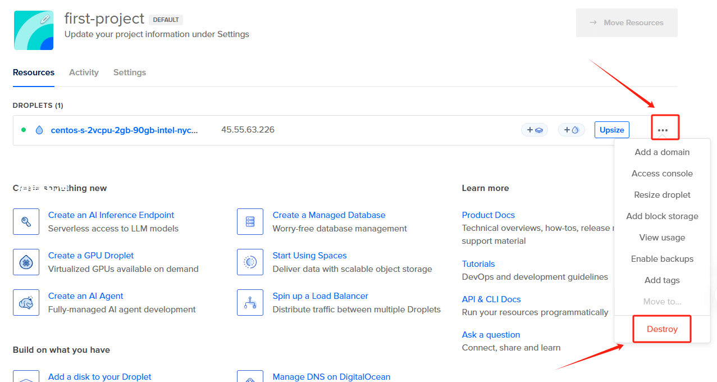Click the Move Resources button
717x382 pixels.
pyautogui.click(x=627, y=23)
